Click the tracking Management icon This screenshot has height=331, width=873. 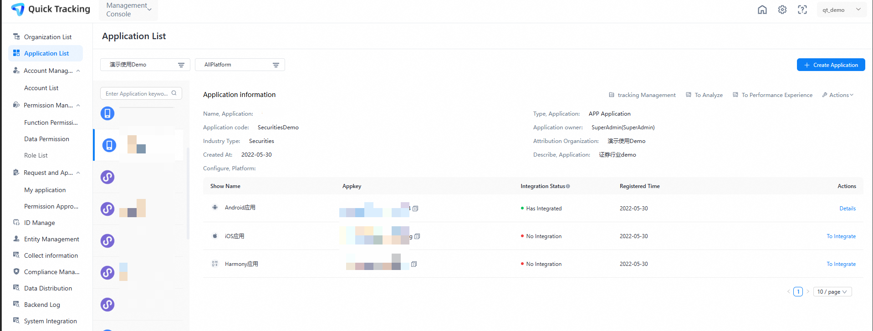(612, 95)
